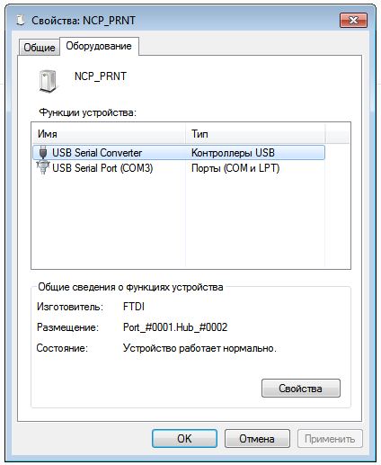Click the serial port icon beside USB Serial Port (COM3)
This screenshot has width=381, height=465.
point(43,167)
